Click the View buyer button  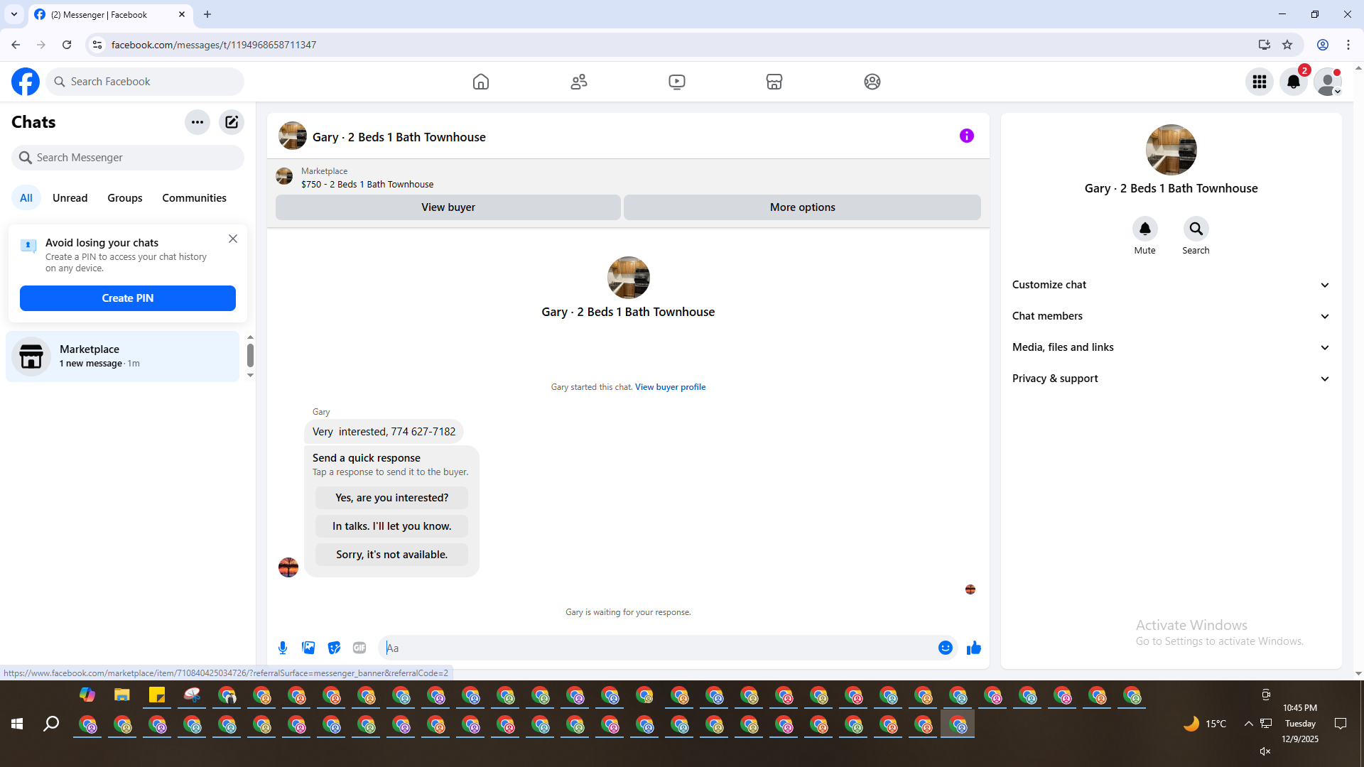pos(448,207)
